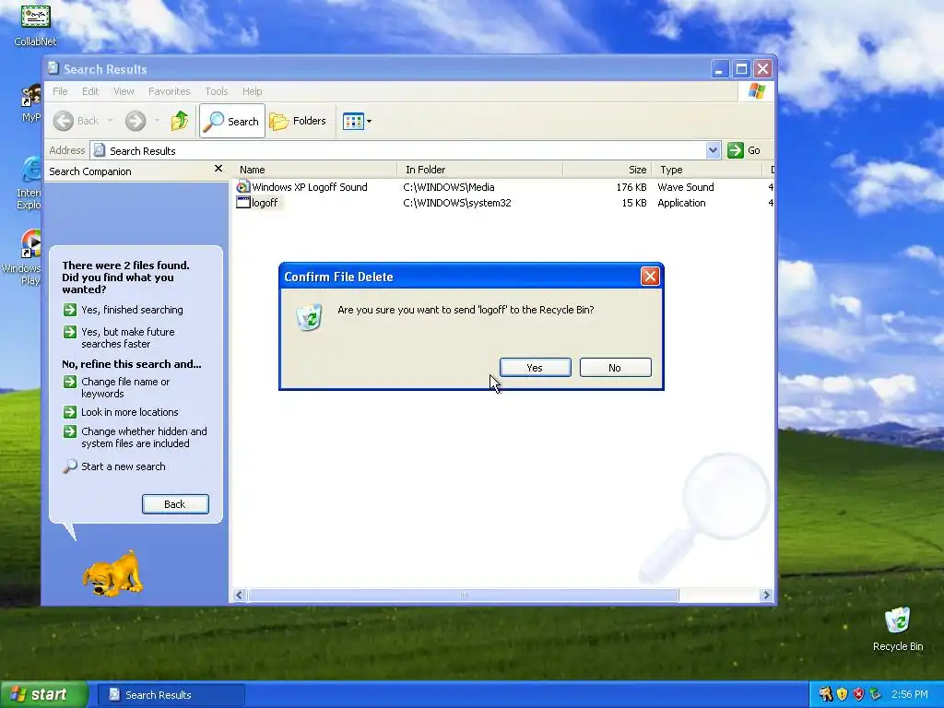This screenshot has width=944, height=708.
Task: Open the Tools menu
Action: (x=216, y=91)
